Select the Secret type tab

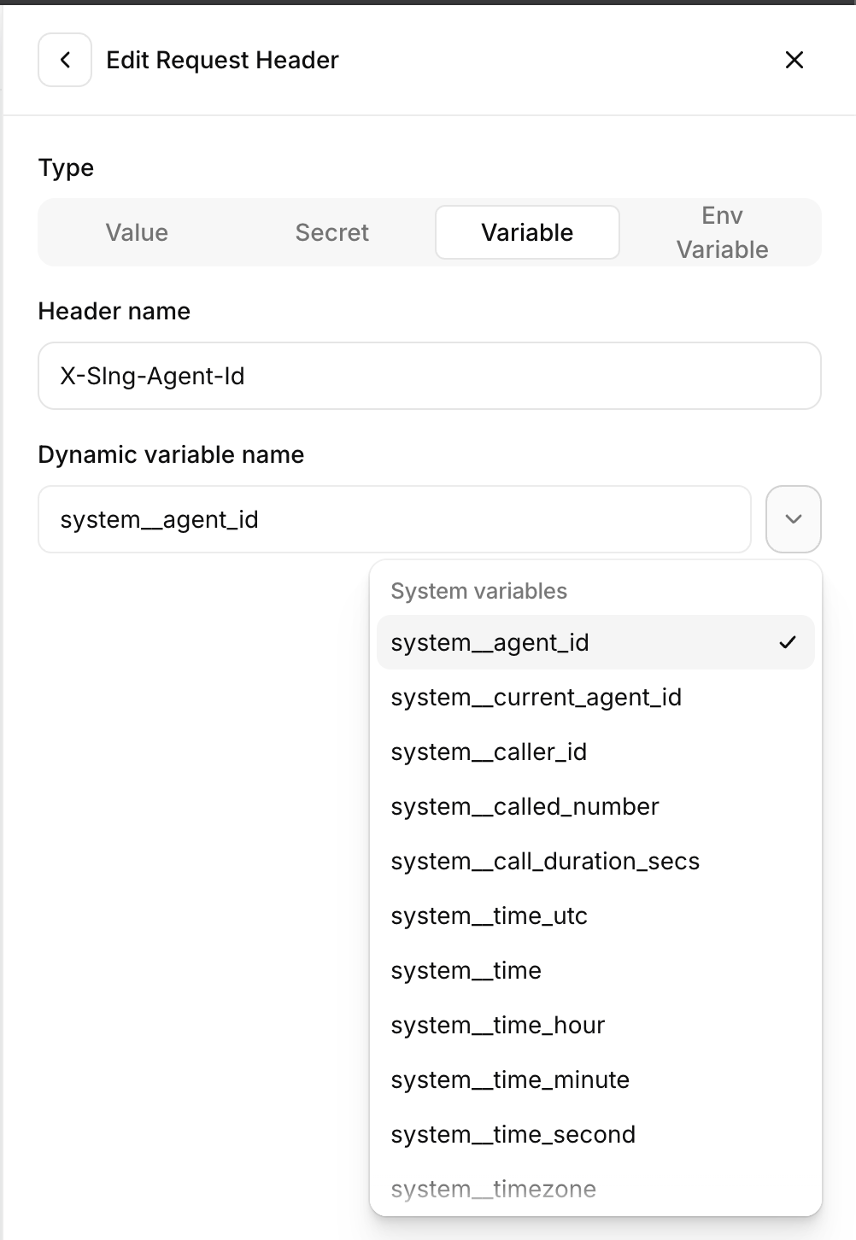(x=332, y=232)
